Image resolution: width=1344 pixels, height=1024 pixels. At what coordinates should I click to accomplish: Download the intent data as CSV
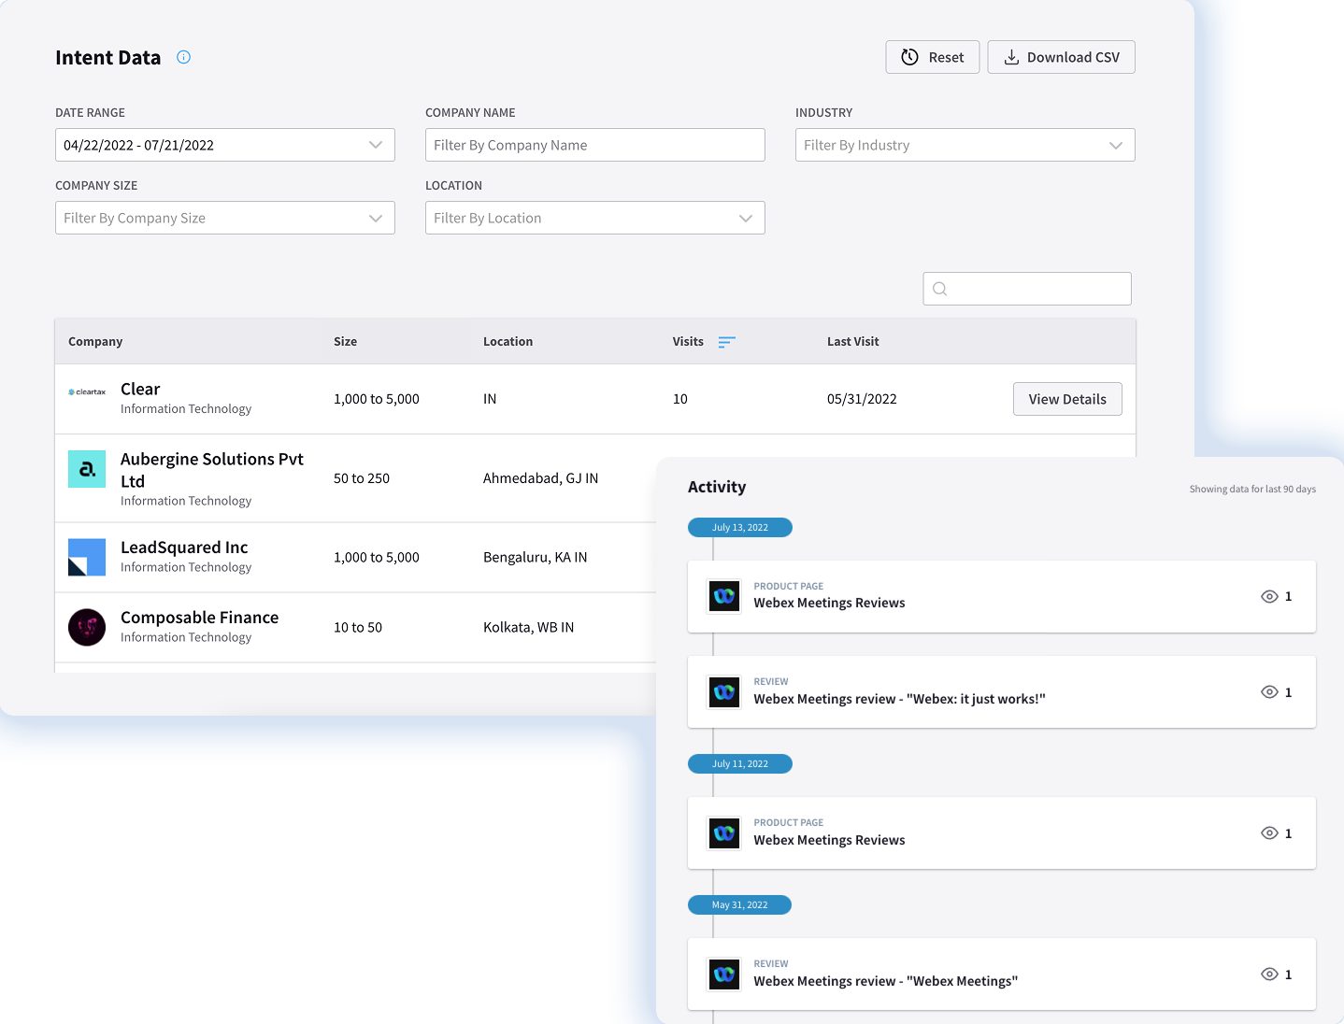coord(1062,57)
